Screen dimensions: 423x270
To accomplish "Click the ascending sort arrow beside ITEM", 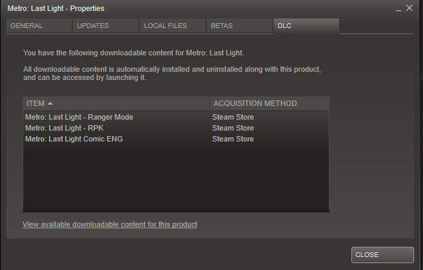I will point(50,103).
